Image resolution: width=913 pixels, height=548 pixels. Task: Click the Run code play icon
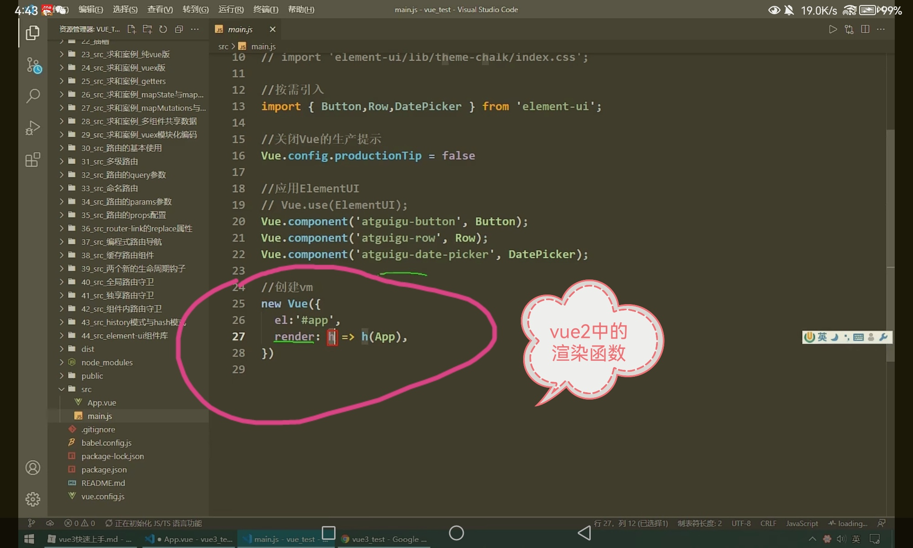point(833,29)
